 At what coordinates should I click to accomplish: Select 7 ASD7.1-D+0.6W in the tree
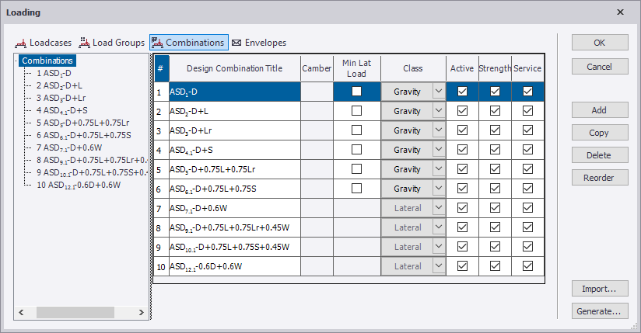(x=68, y=147)
